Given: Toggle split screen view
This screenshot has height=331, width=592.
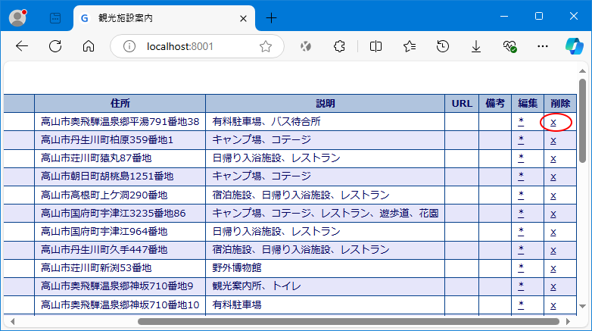Looking at the screenshot, I should pos(375,46).
